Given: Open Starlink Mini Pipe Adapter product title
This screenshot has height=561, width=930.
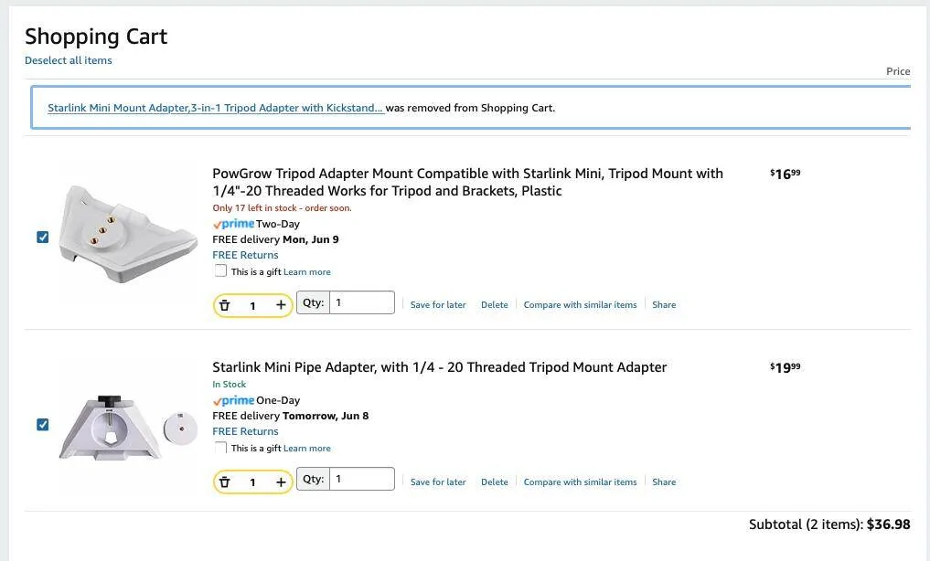Looking at the screenshot, I should pyautogui.click(x=440, y=367).
